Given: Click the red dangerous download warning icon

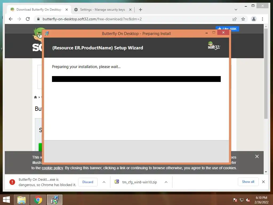Looking at the screenshot, I should 12,182.
